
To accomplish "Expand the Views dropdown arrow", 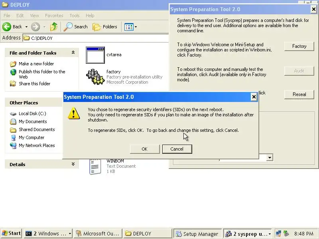I will pos(136,27).
